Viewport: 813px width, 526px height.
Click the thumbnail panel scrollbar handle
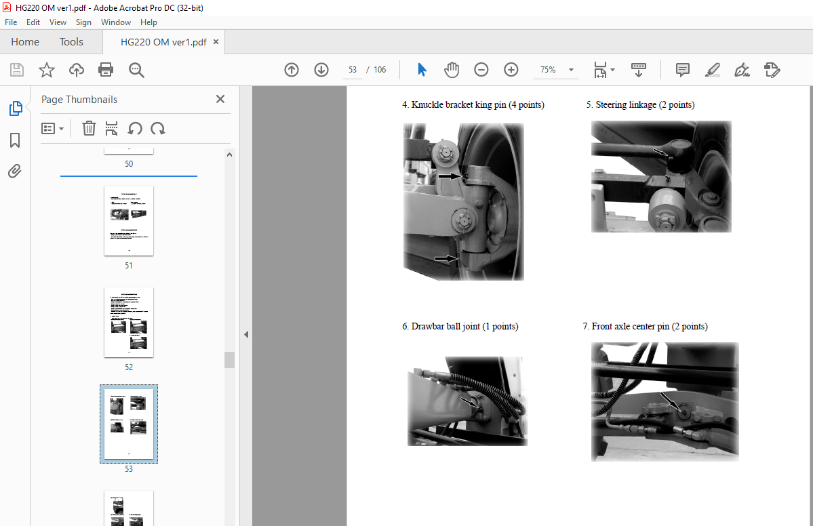click(230, 360)
